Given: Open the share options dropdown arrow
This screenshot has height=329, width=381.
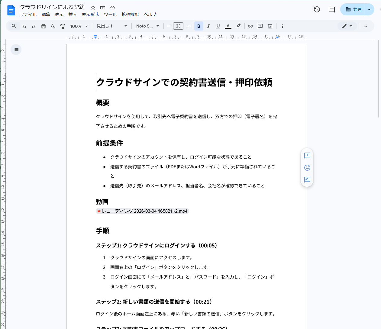Looking at the screenshot, I should click(x=369, y=9).
